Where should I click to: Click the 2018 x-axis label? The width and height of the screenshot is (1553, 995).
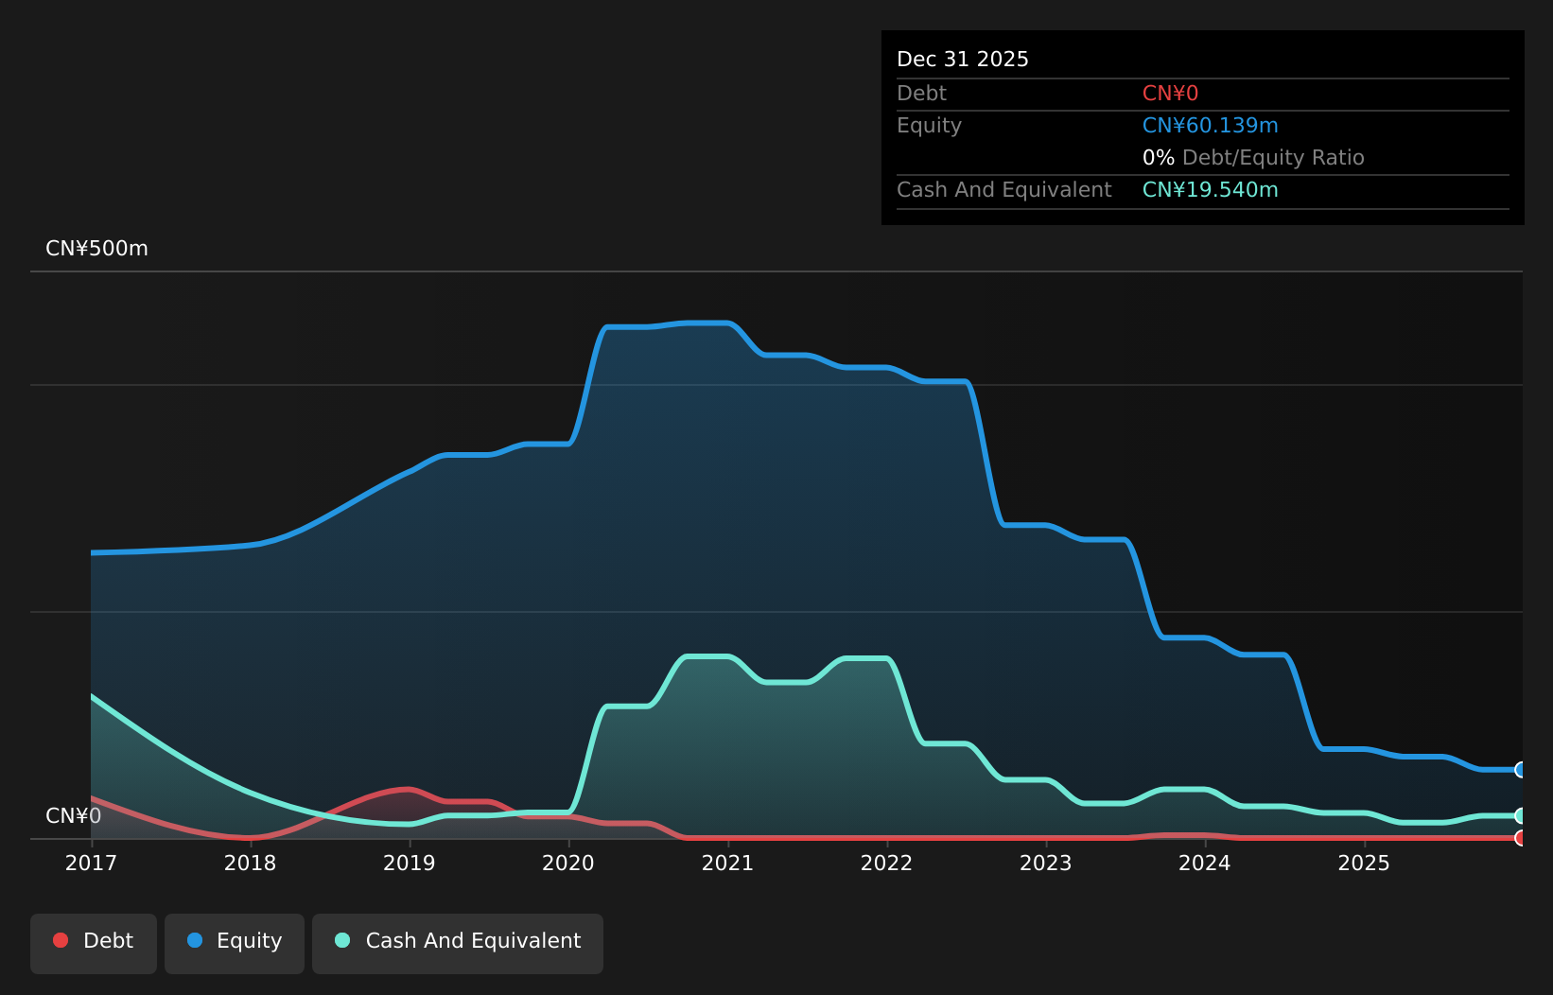[250, 864]
